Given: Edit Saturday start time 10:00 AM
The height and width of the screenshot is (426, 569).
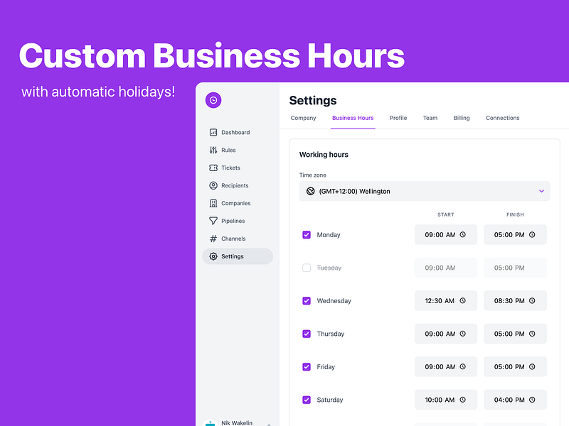Looking at the screenshot, I should click(x=446, y=400).
